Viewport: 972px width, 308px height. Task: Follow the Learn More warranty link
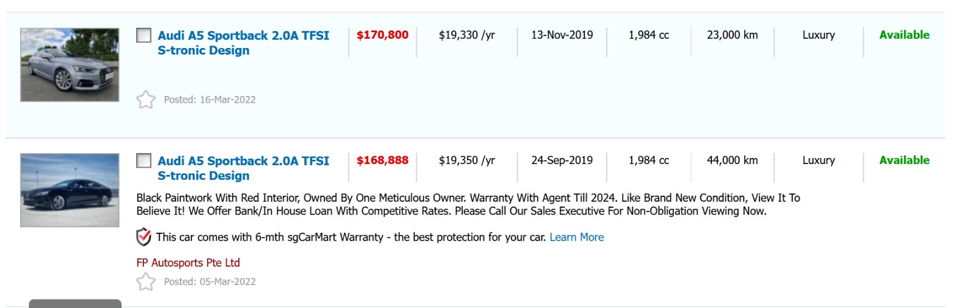577,237
